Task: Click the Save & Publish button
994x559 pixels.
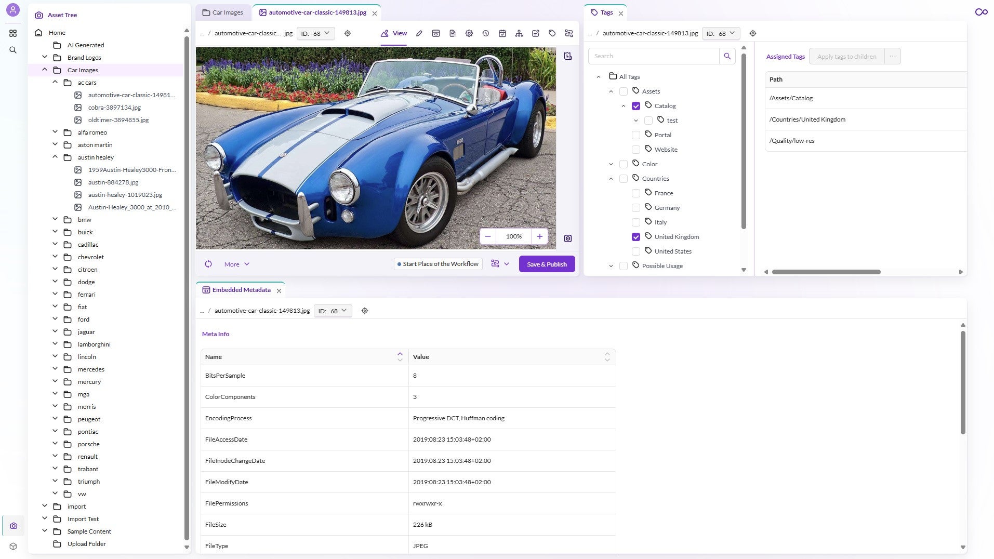Action: click(x=546, y=264)
